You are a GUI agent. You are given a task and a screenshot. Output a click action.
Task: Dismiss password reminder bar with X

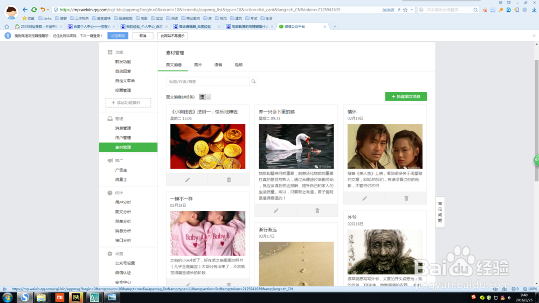tap(534, 36)
